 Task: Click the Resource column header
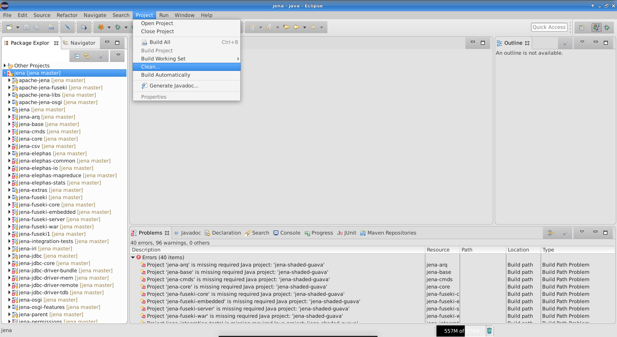click(438, 250)
